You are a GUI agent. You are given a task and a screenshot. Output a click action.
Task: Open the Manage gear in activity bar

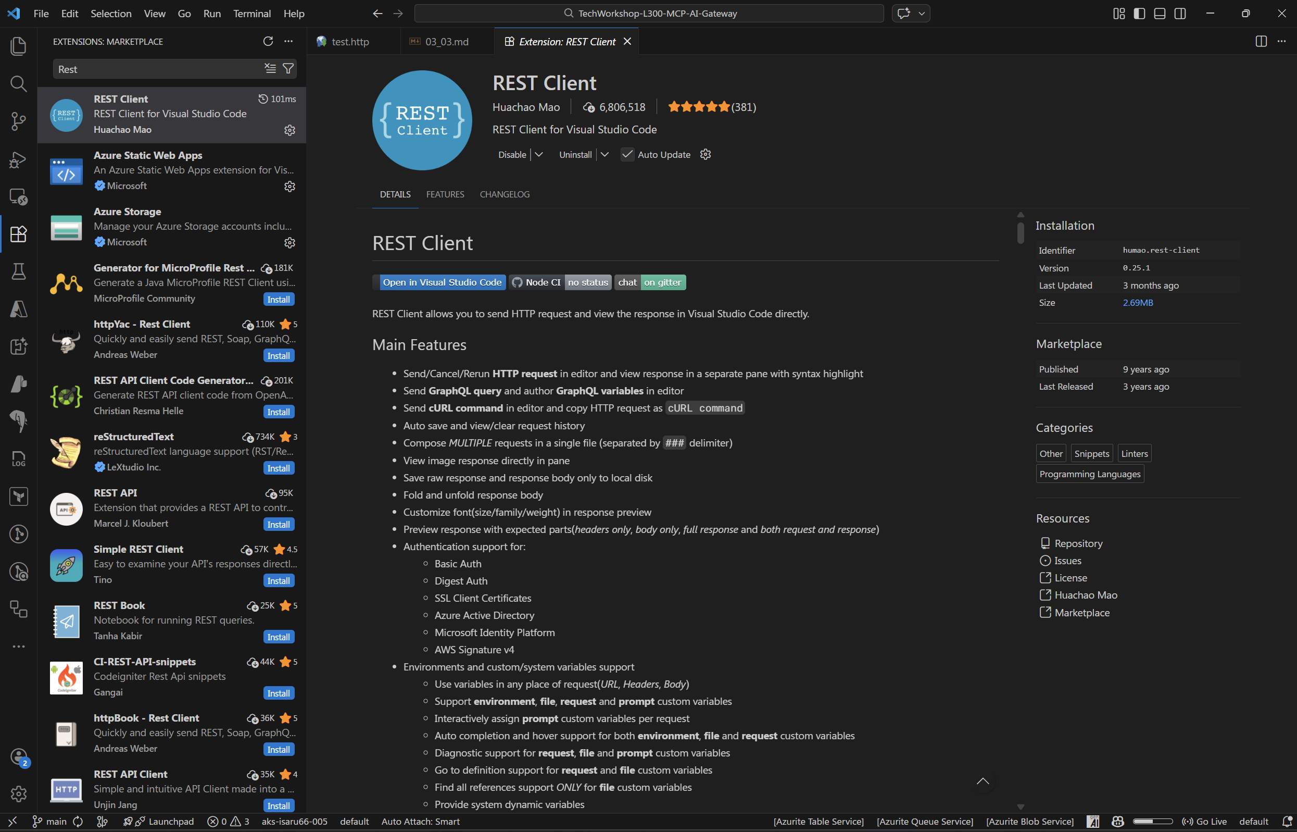(18, 793)
